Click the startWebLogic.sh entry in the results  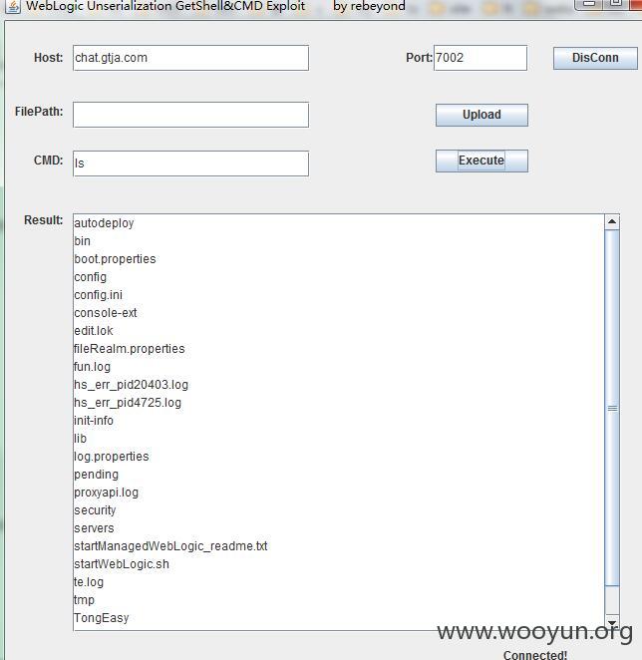[x=122, y=564]
